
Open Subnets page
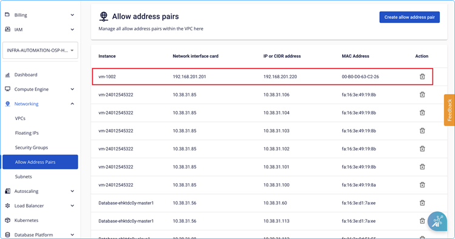23,177
